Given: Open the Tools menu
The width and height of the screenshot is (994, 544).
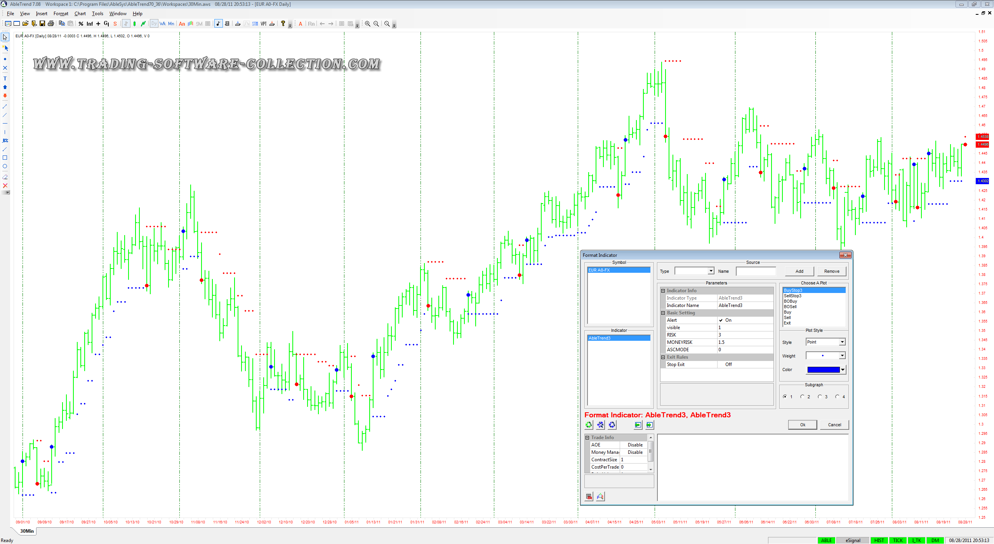Looking at the screenshot, I should coord(97,14).
